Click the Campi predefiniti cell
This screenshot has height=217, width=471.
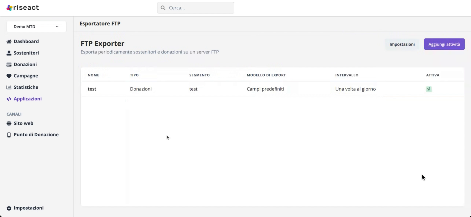pos(265,89)
